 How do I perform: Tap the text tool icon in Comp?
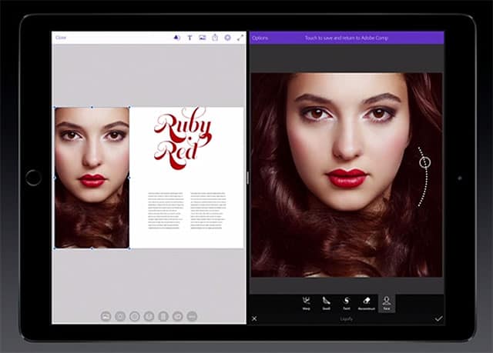[190, 37]
